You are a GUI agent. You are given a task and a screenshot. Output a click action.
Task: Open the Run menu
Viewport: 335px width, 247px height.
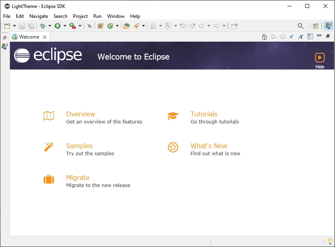click(x=97, y=16)
